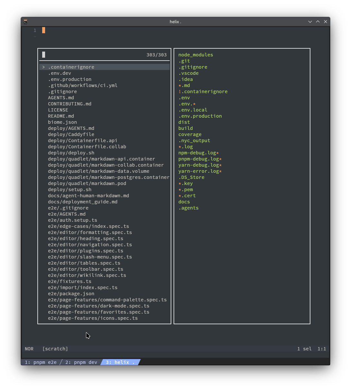Click the NOR mode indicator in statusline
The width and height of the screenshot is (351, 390).
pyautogui.click(x=29, y=349)
